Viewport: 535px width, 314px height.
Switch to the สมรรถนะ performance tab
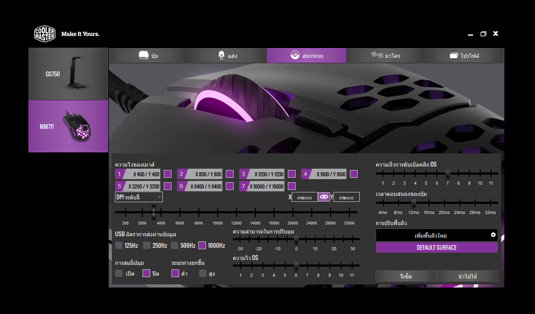click(306, 55)
